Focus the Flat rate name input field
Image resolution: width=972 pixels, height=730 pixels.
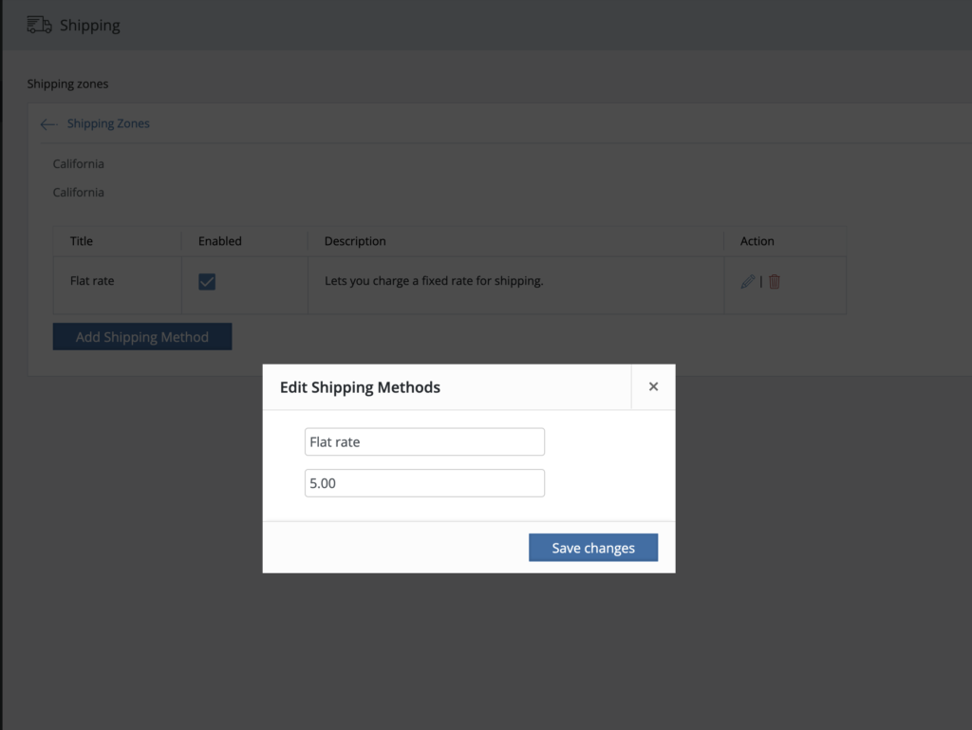(424, 442)
